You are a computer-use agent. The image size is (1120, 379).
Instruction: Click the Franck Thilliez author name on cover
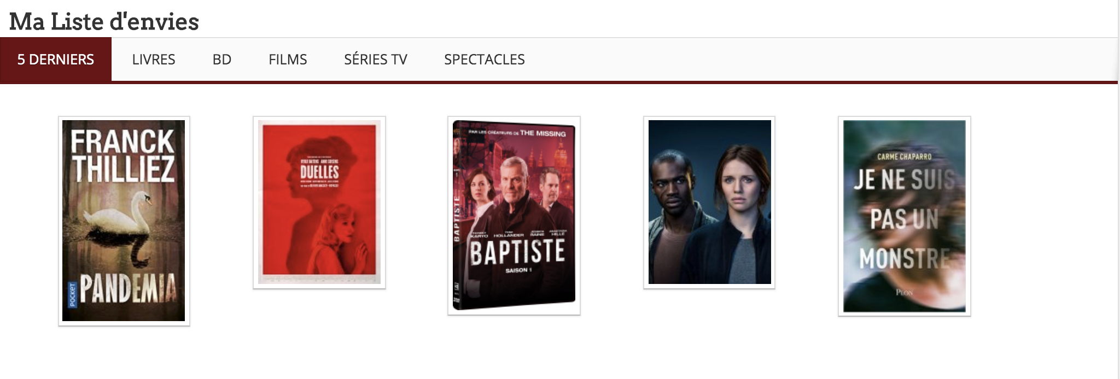122,156
